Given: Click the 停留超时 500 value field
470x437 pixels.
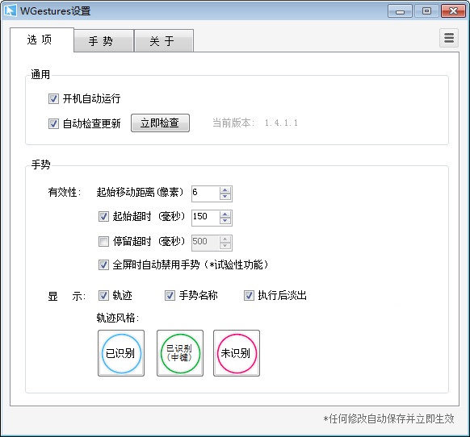Looking at the screenshot, I should click(206, 243).
